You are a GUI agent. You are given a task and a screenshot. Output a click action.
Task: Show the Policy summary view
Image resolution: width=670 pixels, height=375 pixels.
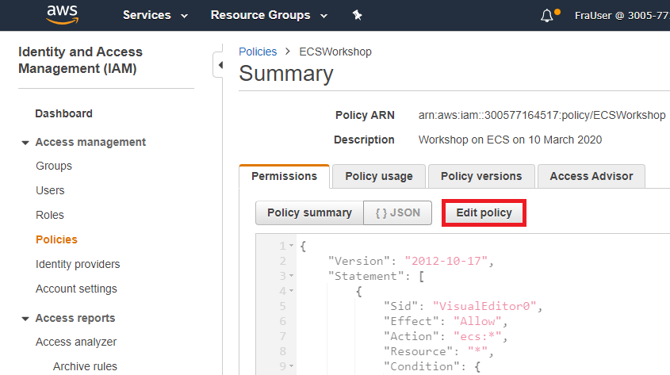tap(309, 212)
